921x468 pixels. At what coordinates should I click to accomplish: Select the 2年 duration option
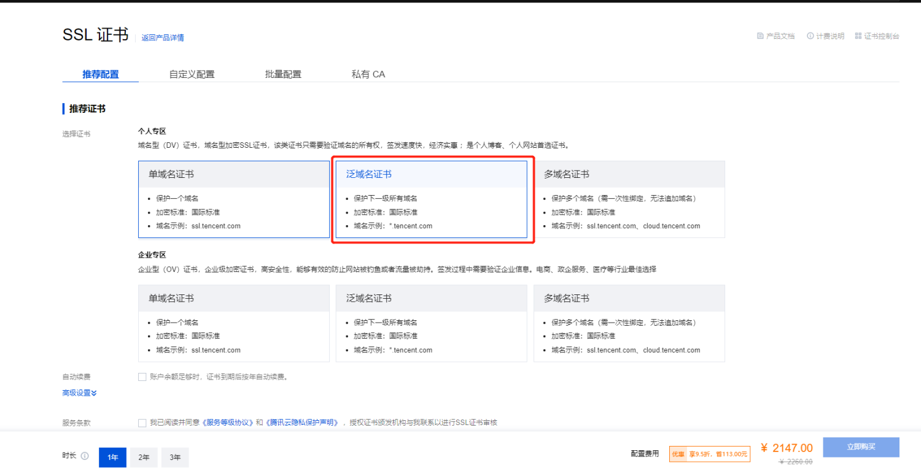[144, 458]
